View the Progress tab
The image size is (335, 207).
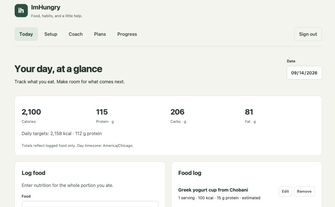(x=127, y=34)
